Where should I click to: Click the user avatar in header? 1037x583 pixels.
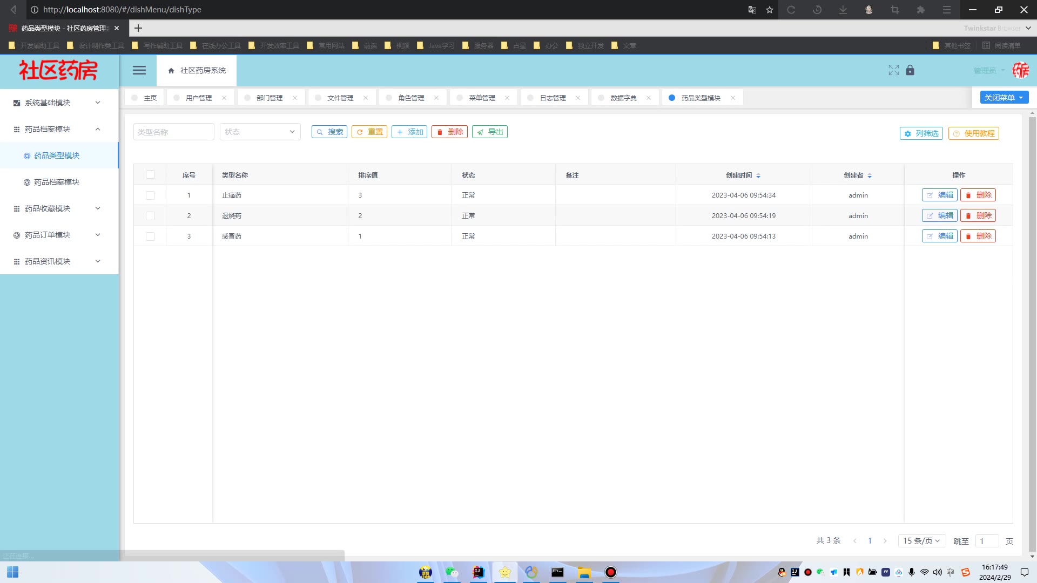click(1020, 70)
